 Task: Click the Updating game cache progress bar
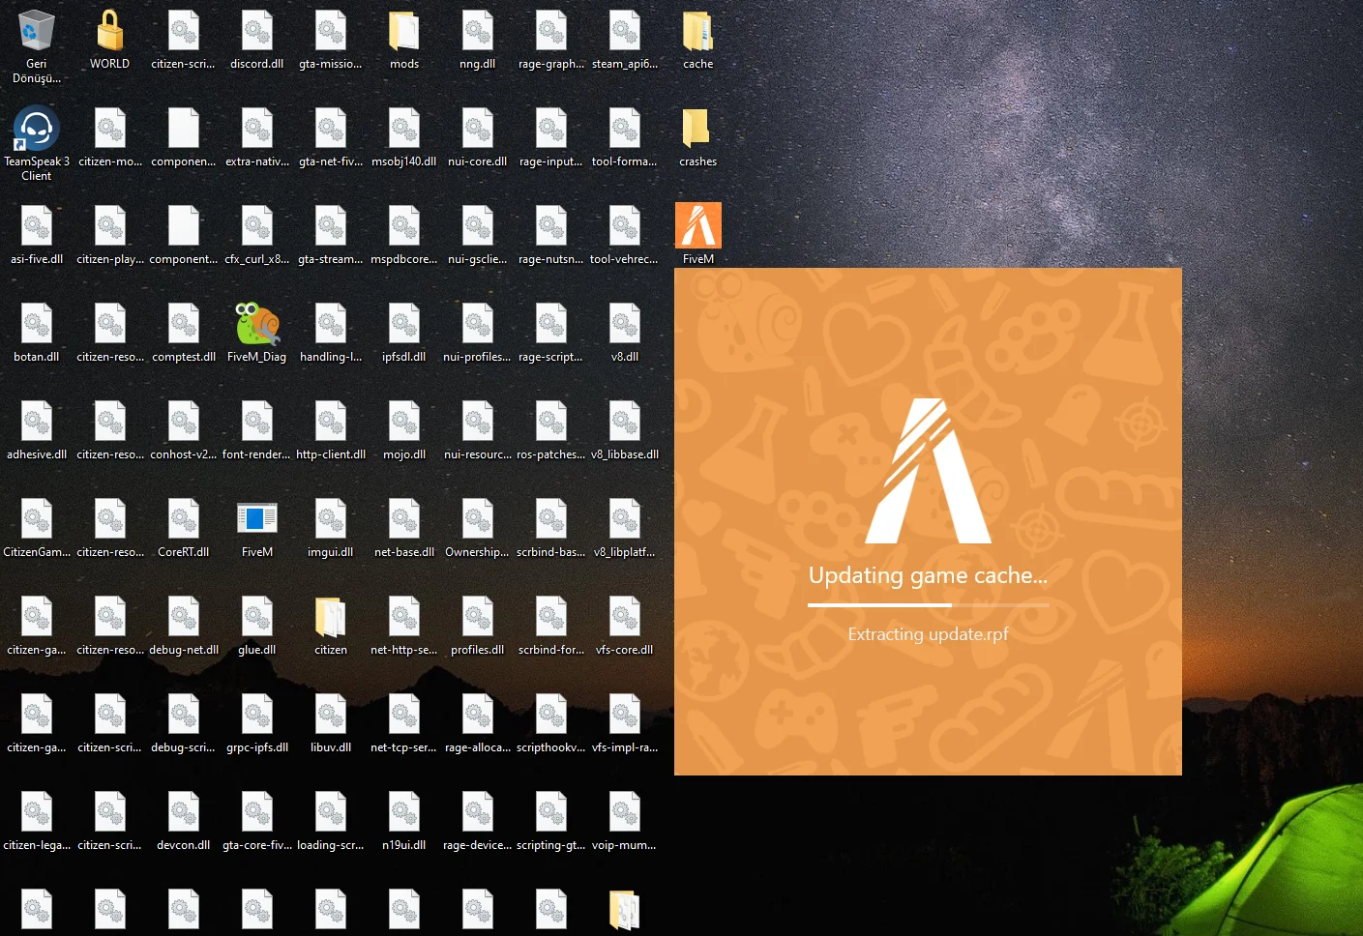928,605
